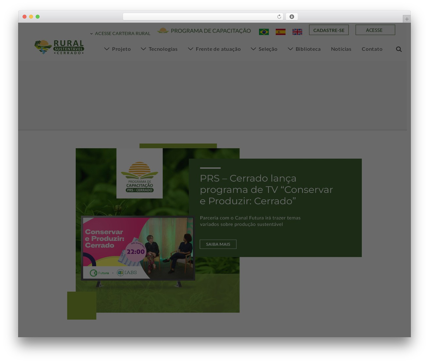Screen dimensions: 429x363
Task: Expand the Biblioteca menu
Action: tap(304, 49)
